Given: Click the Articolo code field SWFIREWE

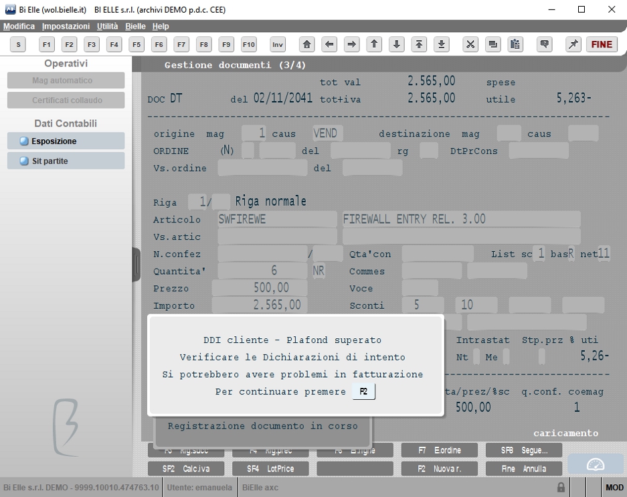Looking at the screenshot, I should pyautogui.click(x=277, y=219).
